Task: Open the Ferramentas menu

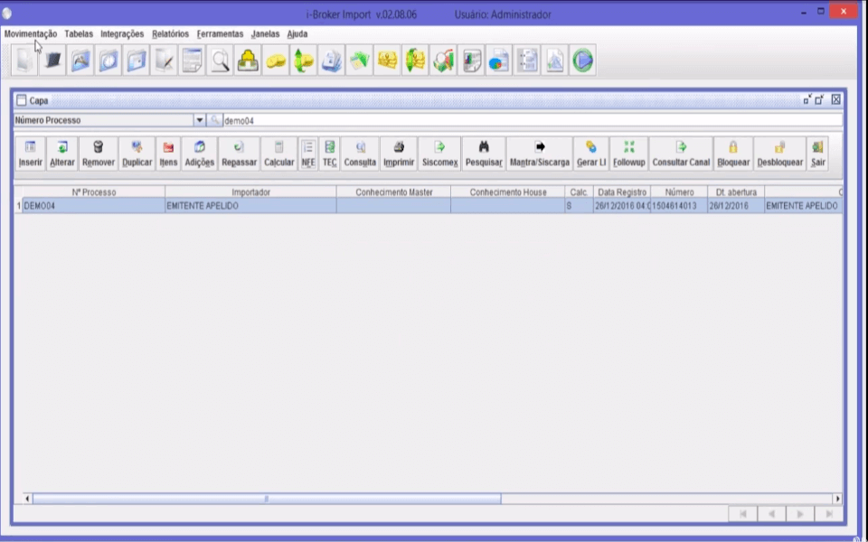Action: 220,33
